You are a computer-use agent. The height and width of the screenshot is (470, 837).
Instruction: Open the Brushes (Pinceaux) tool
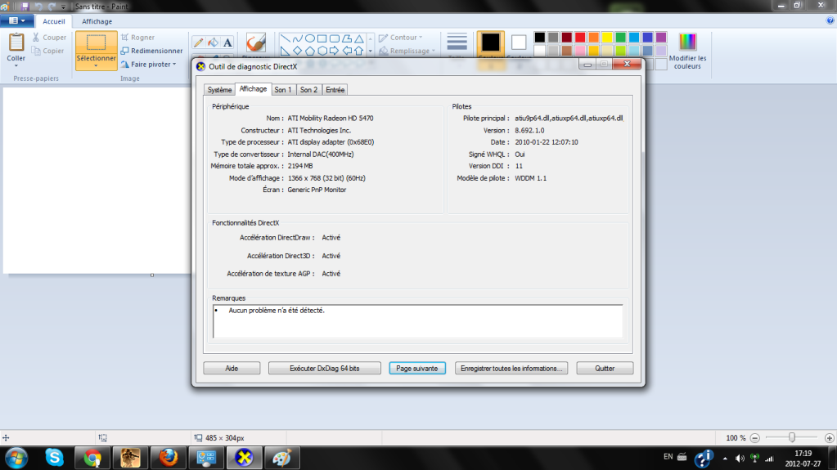[x=256, y=43]
